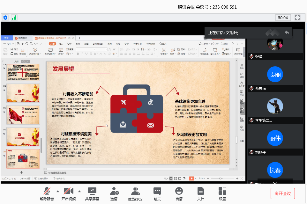Click the 50:04 meeting timer
The height and width of the screenshot is (204, 307).
click(283, 18)
